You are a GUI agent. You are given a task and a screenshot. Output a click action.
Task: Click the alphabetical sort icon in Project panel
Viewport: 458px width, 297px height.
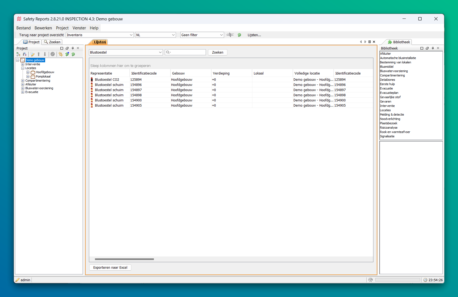(25, 54)
